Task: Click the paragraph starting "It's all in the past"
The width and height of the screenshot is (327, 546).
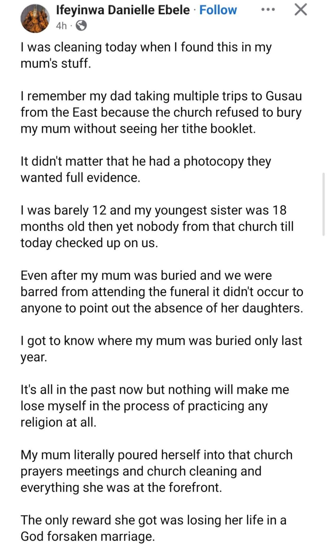Action: click(x=155, y=406)
